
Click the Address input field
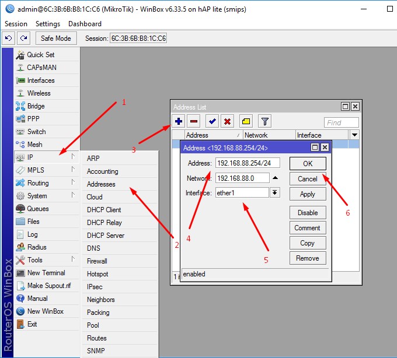click(248, 163)
